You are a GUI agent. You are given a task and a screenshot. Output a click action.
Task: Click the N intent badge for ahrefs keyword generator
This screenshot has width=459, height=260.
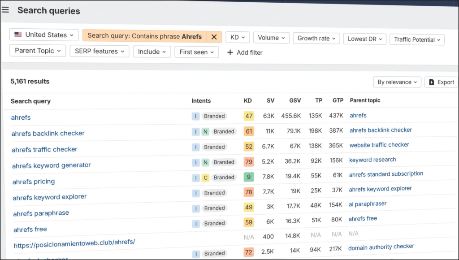205,162
